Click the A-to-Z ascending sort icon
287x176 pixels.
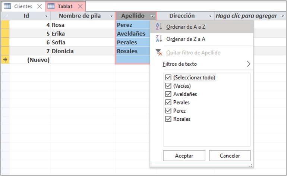(159, 26)
